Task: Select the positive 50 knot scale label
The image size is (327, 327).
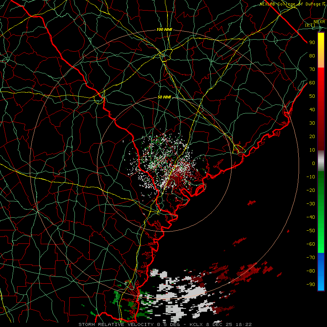Action: point(312,96)
